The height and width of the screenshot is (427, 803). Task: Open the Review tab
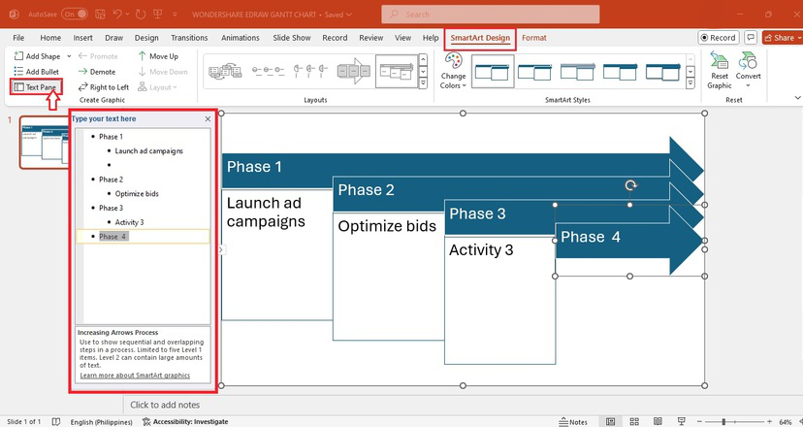[370, 38]
